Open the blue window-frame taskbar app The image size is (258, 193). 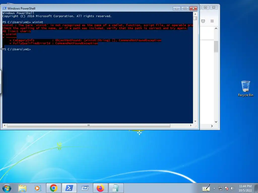85,188
